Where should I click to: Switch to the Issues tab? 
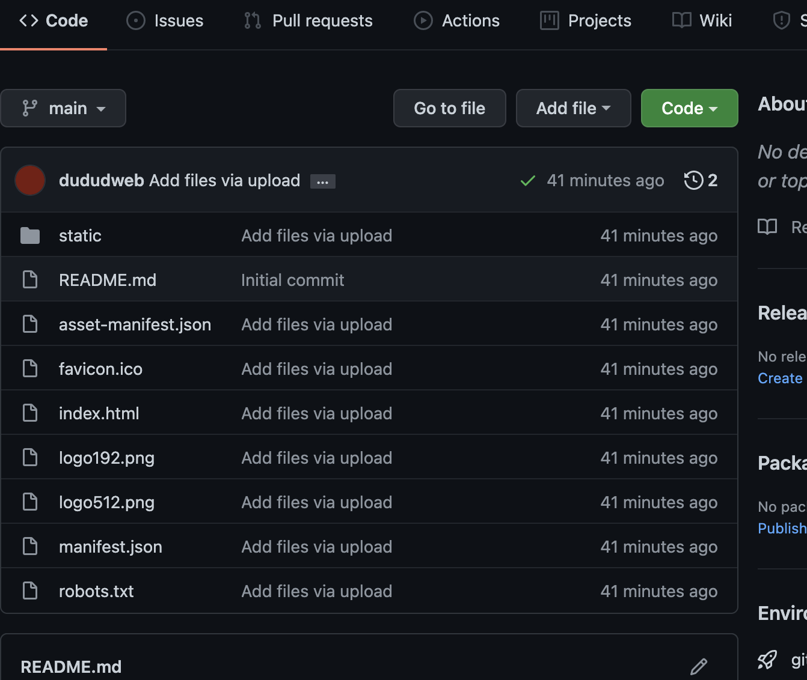pyautogui.click(x=165, y=21)
